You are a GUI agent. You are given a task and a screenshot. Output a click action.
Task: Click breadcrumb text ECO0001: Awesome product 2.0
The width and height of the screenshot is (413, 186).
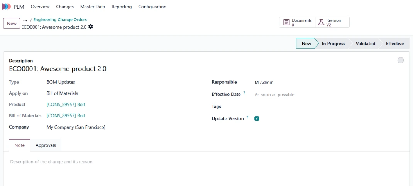point(54,27)
